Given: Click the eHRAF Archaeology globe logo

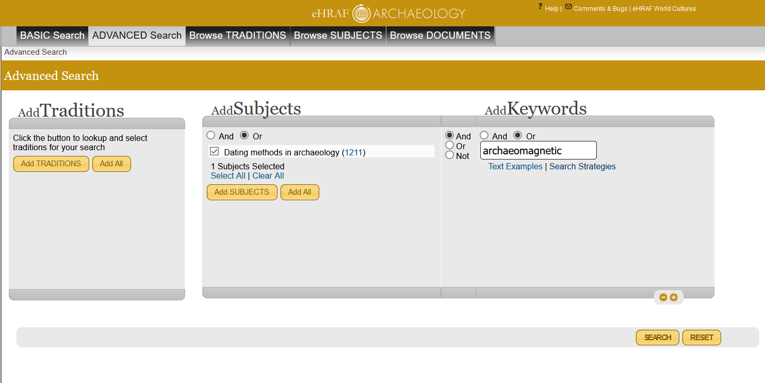Looking at the screenshot, I should click(x=361, y=13).
